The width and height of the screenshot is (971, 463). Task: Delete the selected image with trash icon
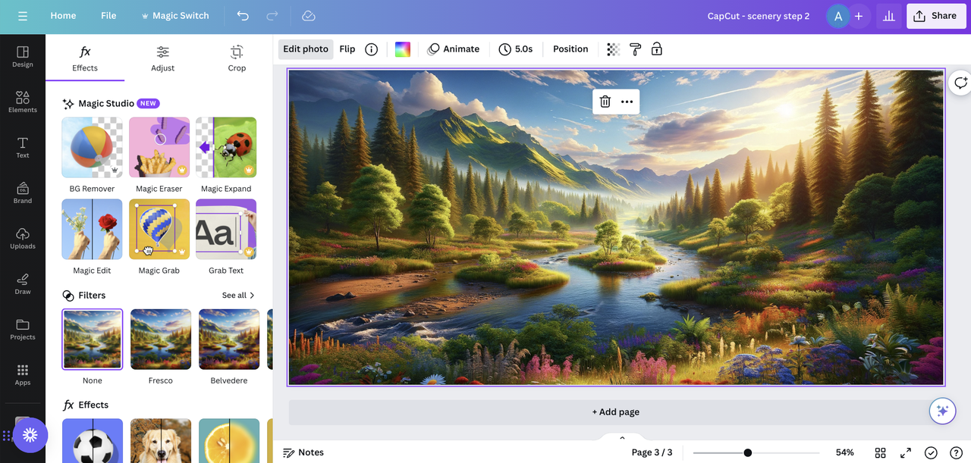click(605, 102)
